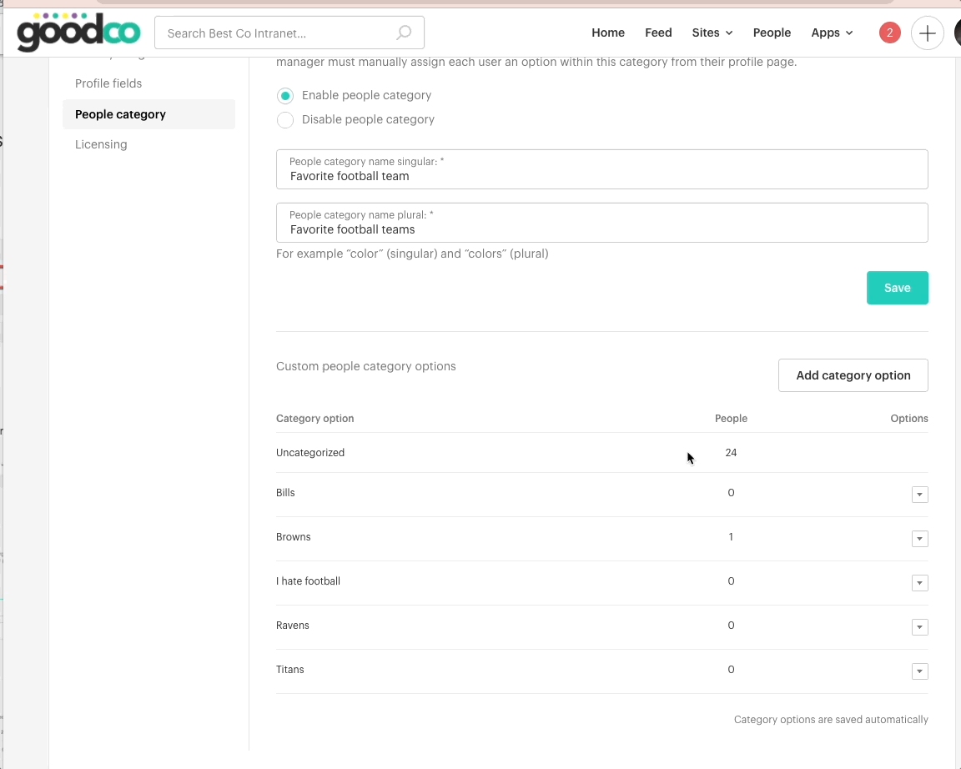Click Add category option button

click(853, 375)
